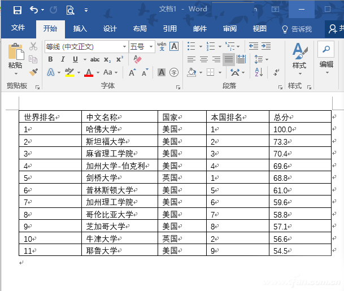Click the 粘贴 paste button

coord(15,58)
